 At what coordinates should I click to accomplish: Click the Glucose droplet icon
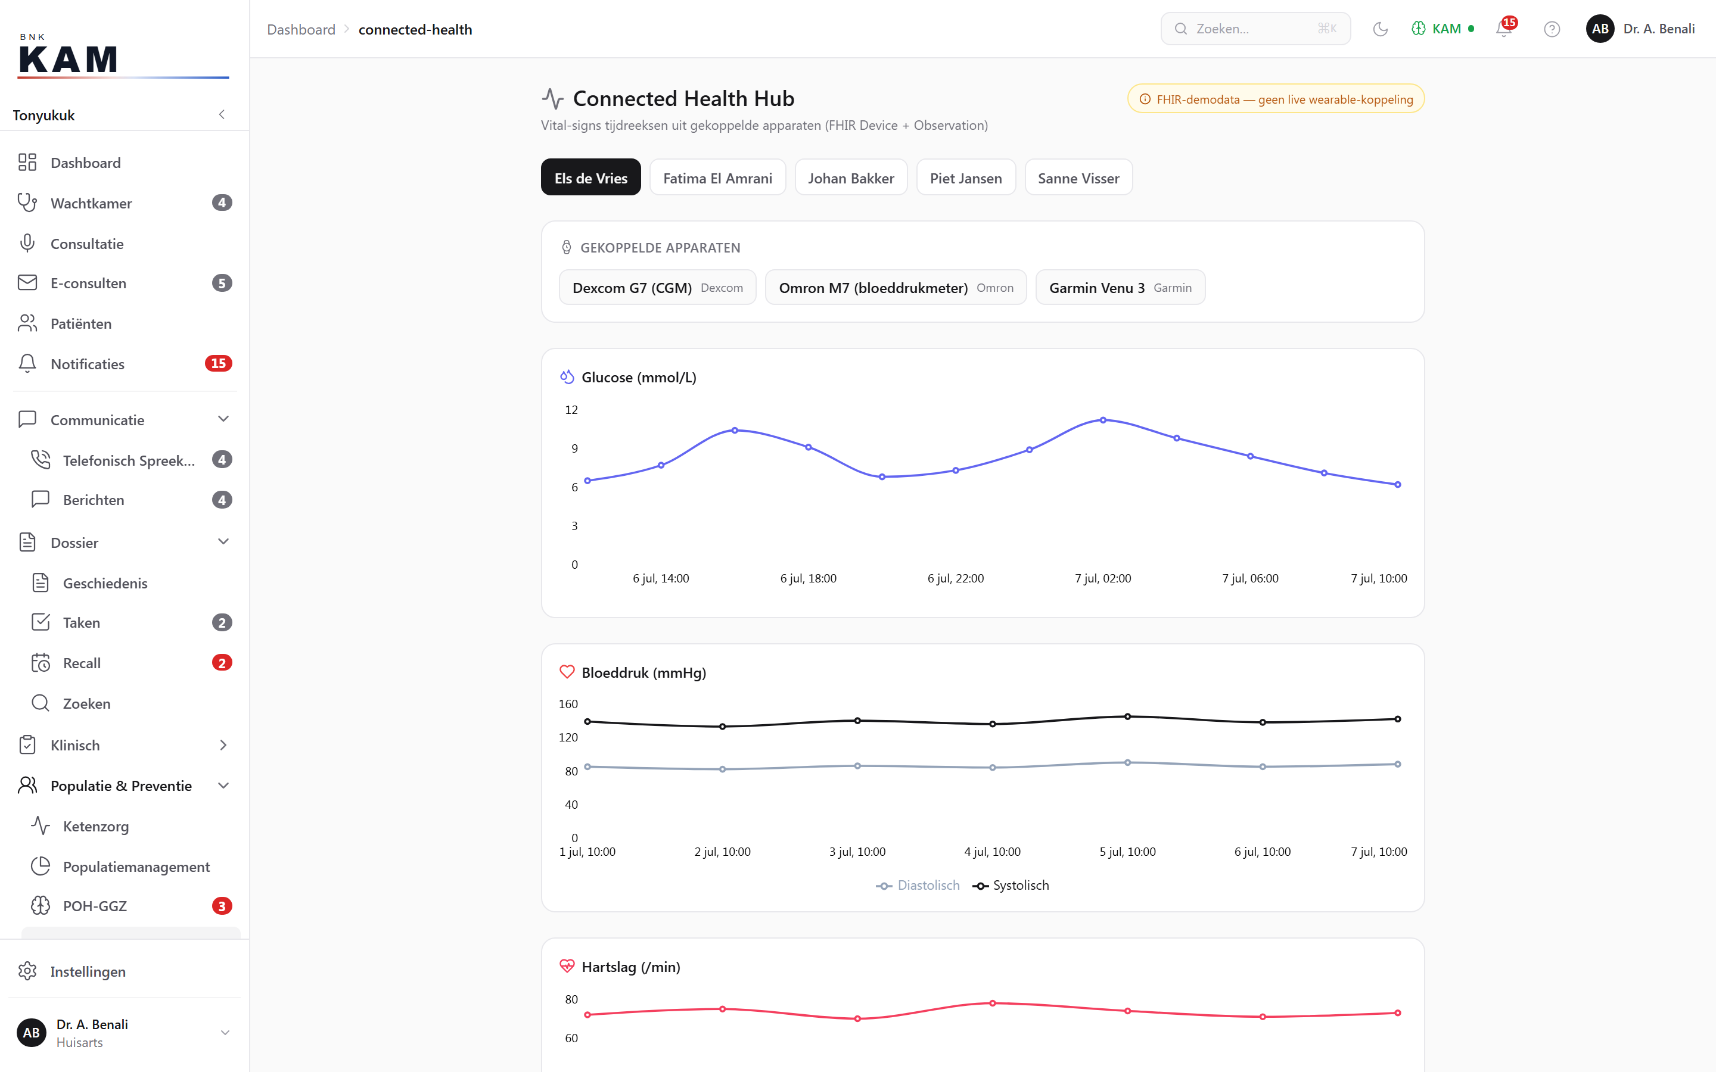coord(567,376)
